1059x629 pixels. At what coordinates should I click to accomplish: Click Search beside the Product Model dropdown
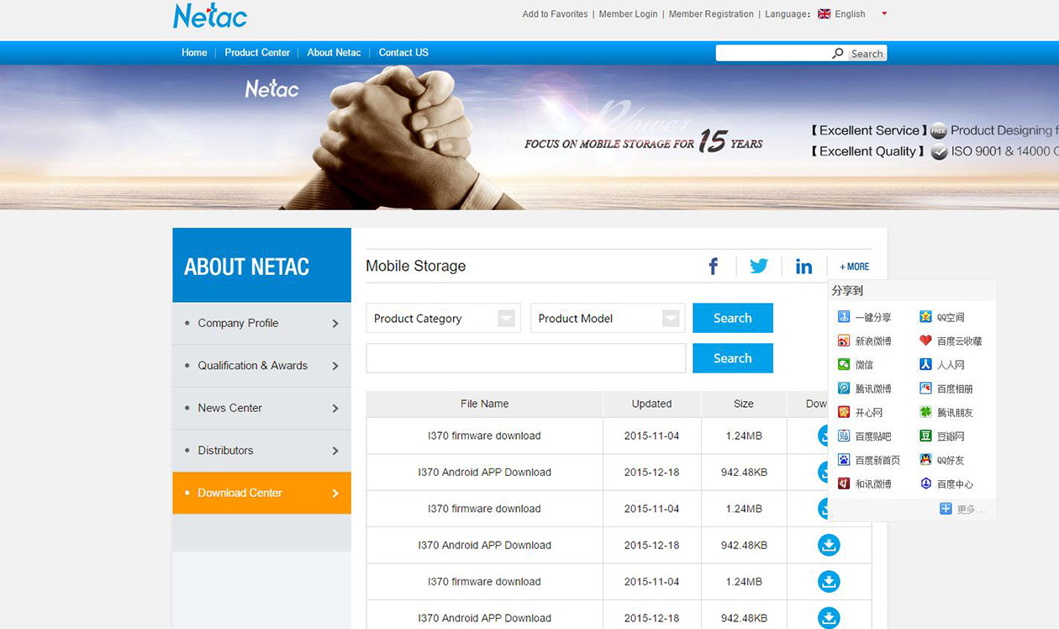[733, 318]
